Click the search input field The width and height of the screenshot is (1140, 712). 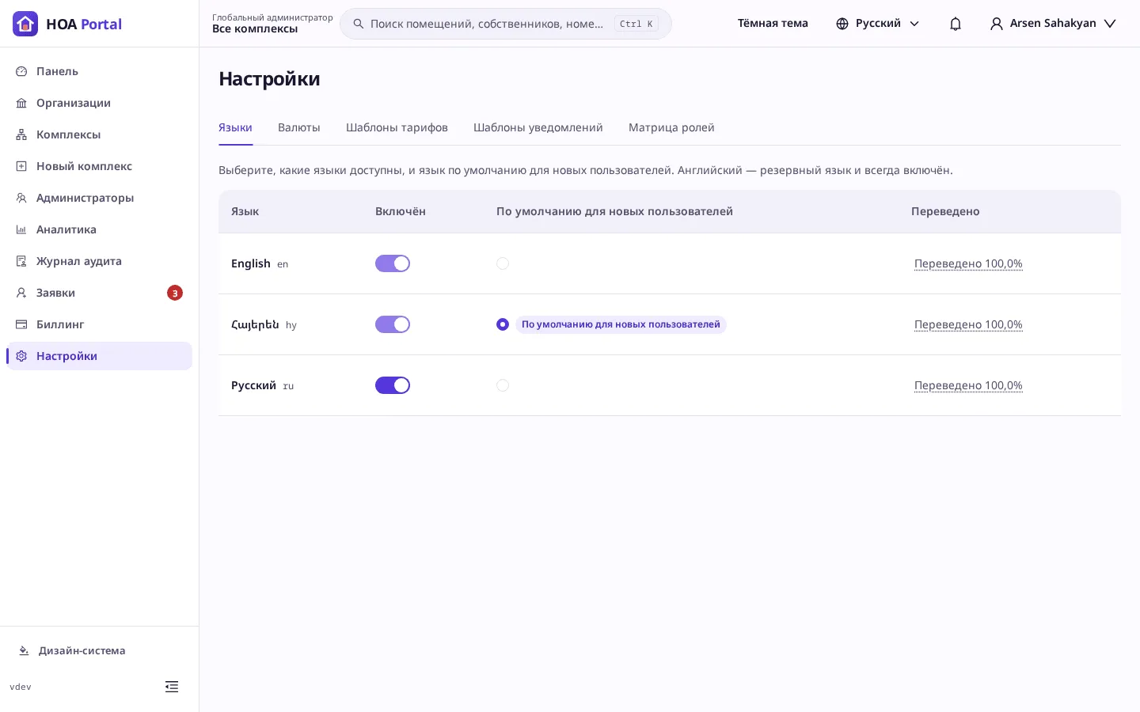(506, 24)
